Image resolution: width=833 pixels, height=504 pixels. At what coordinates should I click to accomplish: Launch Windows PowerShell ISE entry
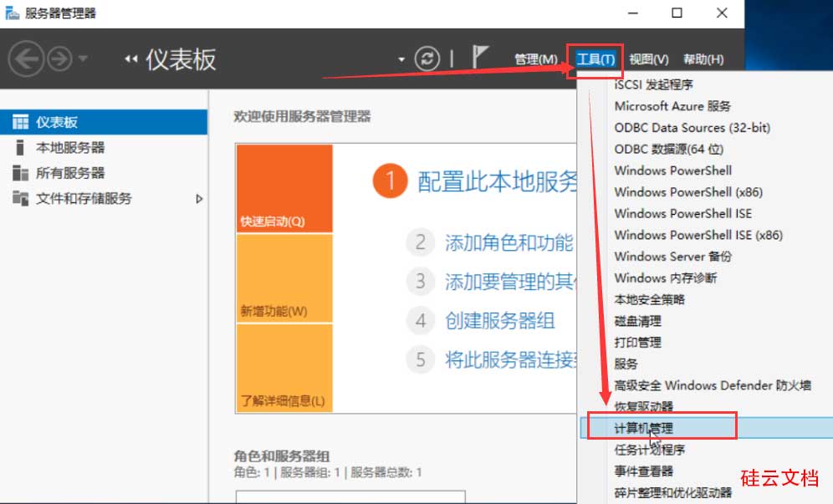pyautogui.click(x=682, y=213)
